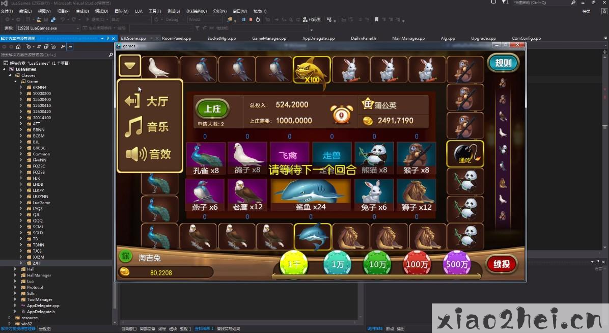Select the 1千 yellow chip
This screenshot has width=609, height=333.
pyautogui.click(x=294, y=264)
